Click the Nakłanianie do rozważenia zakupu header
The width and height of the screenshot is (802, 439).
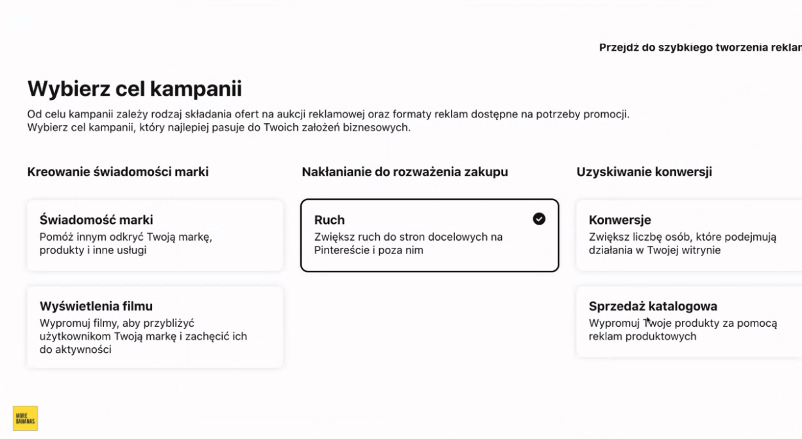point(404,172)
